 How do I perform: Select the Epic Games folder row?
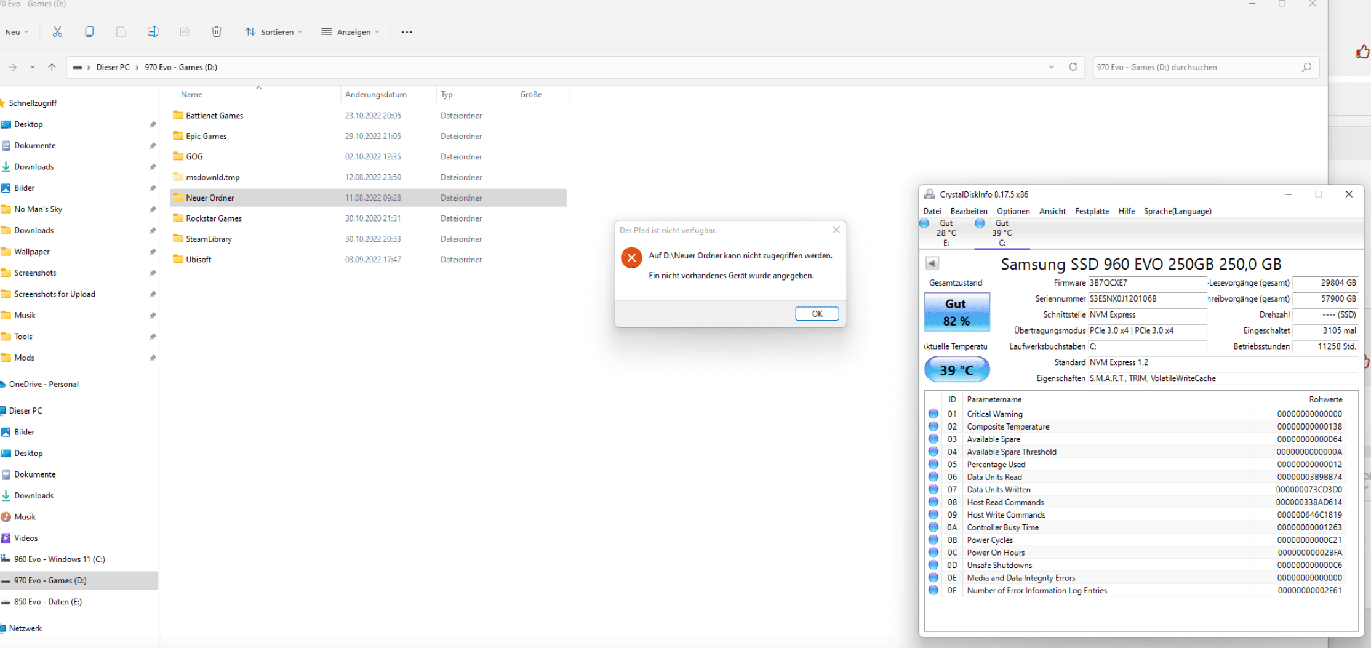(x=368, y=136)
